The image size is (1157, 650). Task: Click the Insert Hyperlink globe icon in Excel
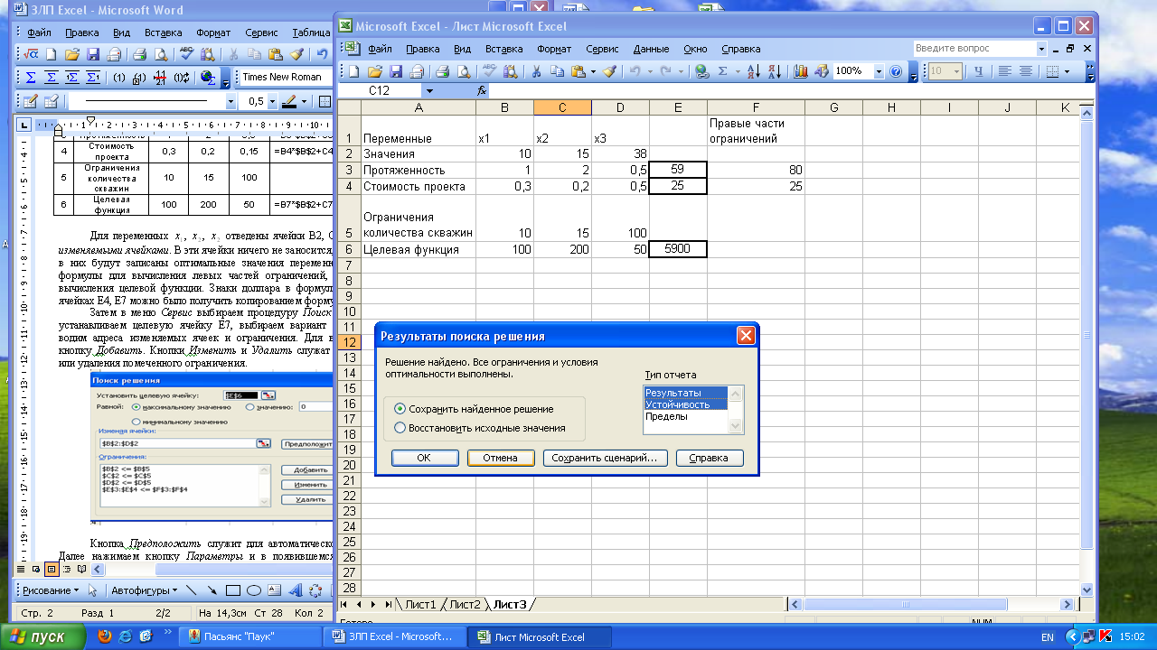pyautogui.click(x=702, y=71)
